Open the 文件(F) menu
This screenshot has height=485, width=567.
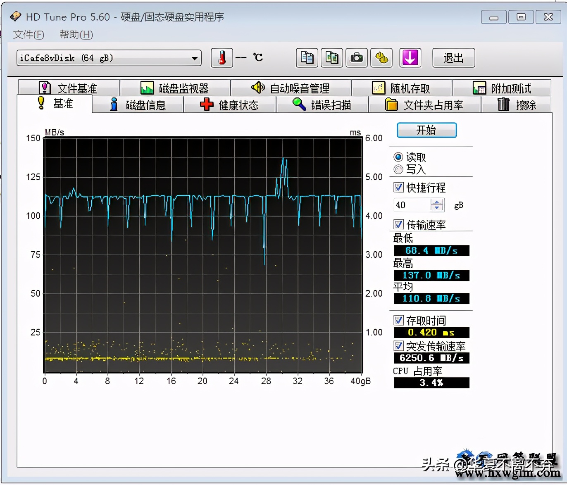[28, 35]
